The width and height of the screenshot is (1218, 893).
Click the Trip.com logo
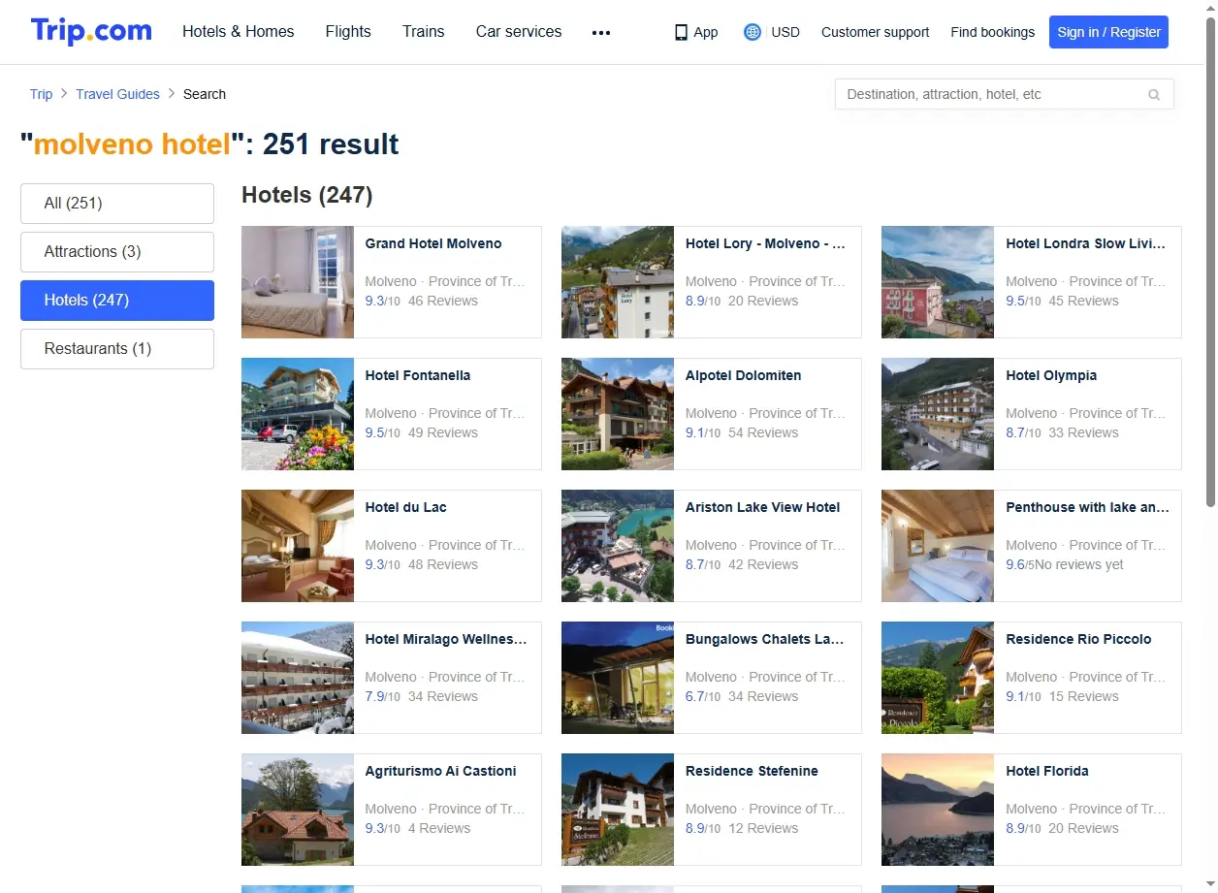[91, 31]
